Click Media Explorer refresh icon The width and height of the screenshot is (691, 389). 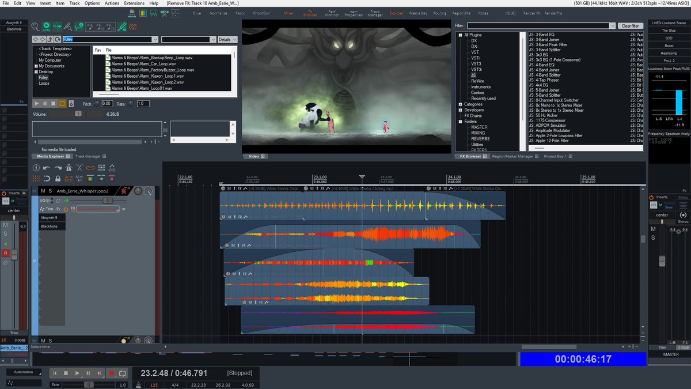(58, 39)
